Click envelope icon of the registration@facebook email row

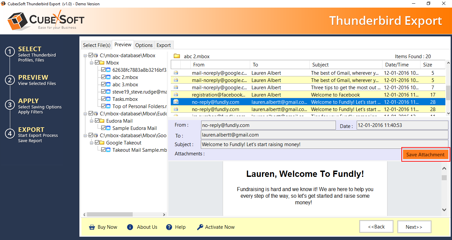176,95
